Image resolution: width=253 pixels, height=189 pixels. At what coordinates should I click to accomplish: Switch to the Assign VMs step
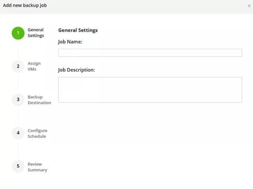coord(34,66)
